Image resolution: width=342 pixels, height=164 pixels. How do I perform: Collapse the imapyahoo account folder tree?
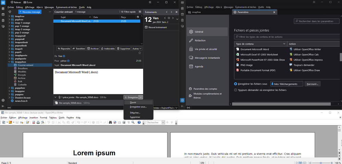9,62
